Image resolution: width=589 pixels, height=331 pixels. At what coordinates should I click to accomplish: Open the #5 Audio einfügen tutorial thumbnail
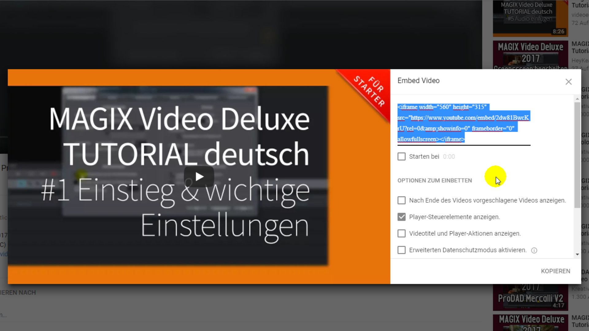[x=530, y=18]
